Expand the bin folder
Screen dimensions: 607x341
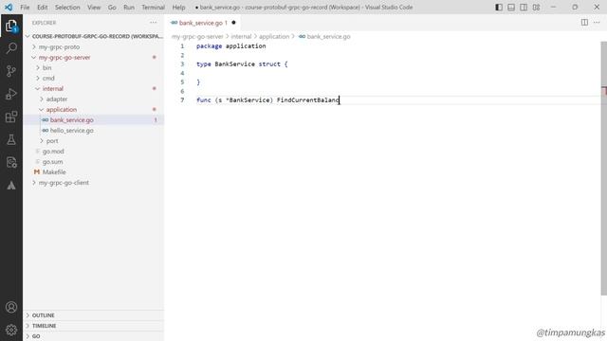(94, 67)
